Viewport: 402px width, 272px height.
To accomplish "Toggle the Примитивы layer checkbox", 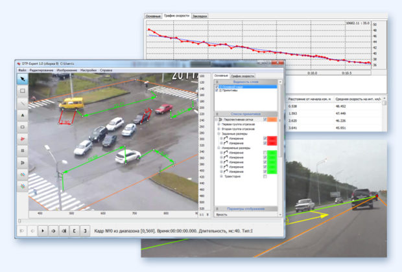I will [217, 91].
